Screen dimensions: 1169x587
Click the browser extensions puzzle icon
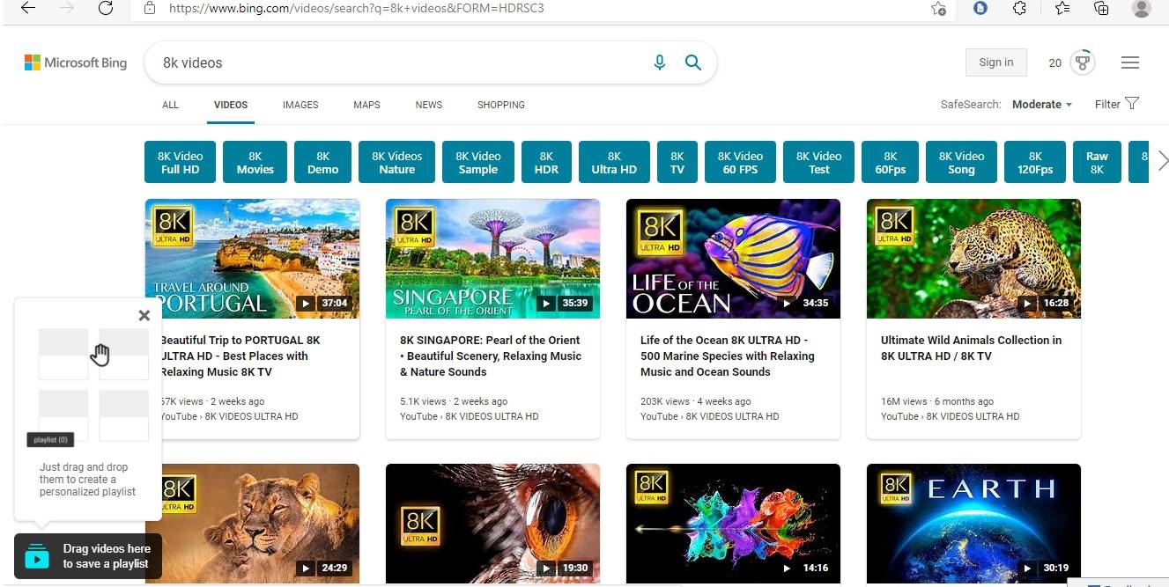pos(1019,9)
